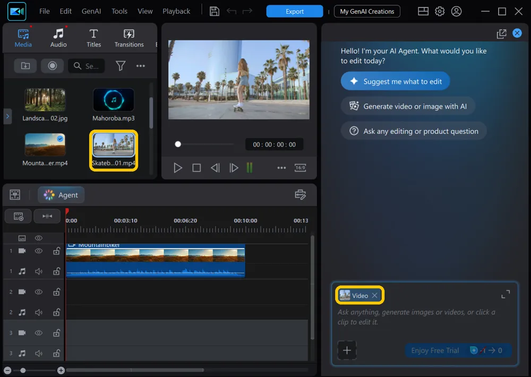Expand the media library side panel arrow

pos(7,116)
